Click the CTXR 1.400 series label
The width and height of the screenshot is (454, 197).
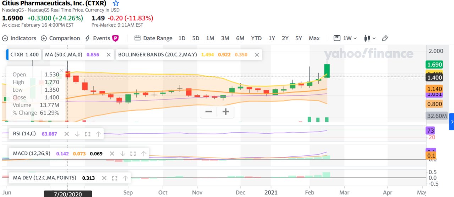click(24, 55)
